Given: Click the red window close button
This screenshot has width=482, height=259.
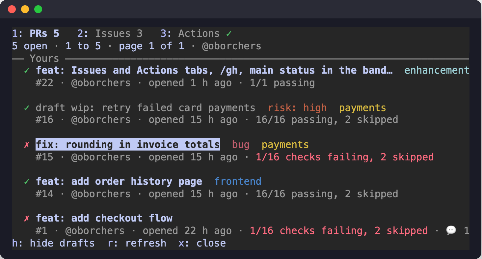Looking at the screenshot, I should [x=12, y=9].
